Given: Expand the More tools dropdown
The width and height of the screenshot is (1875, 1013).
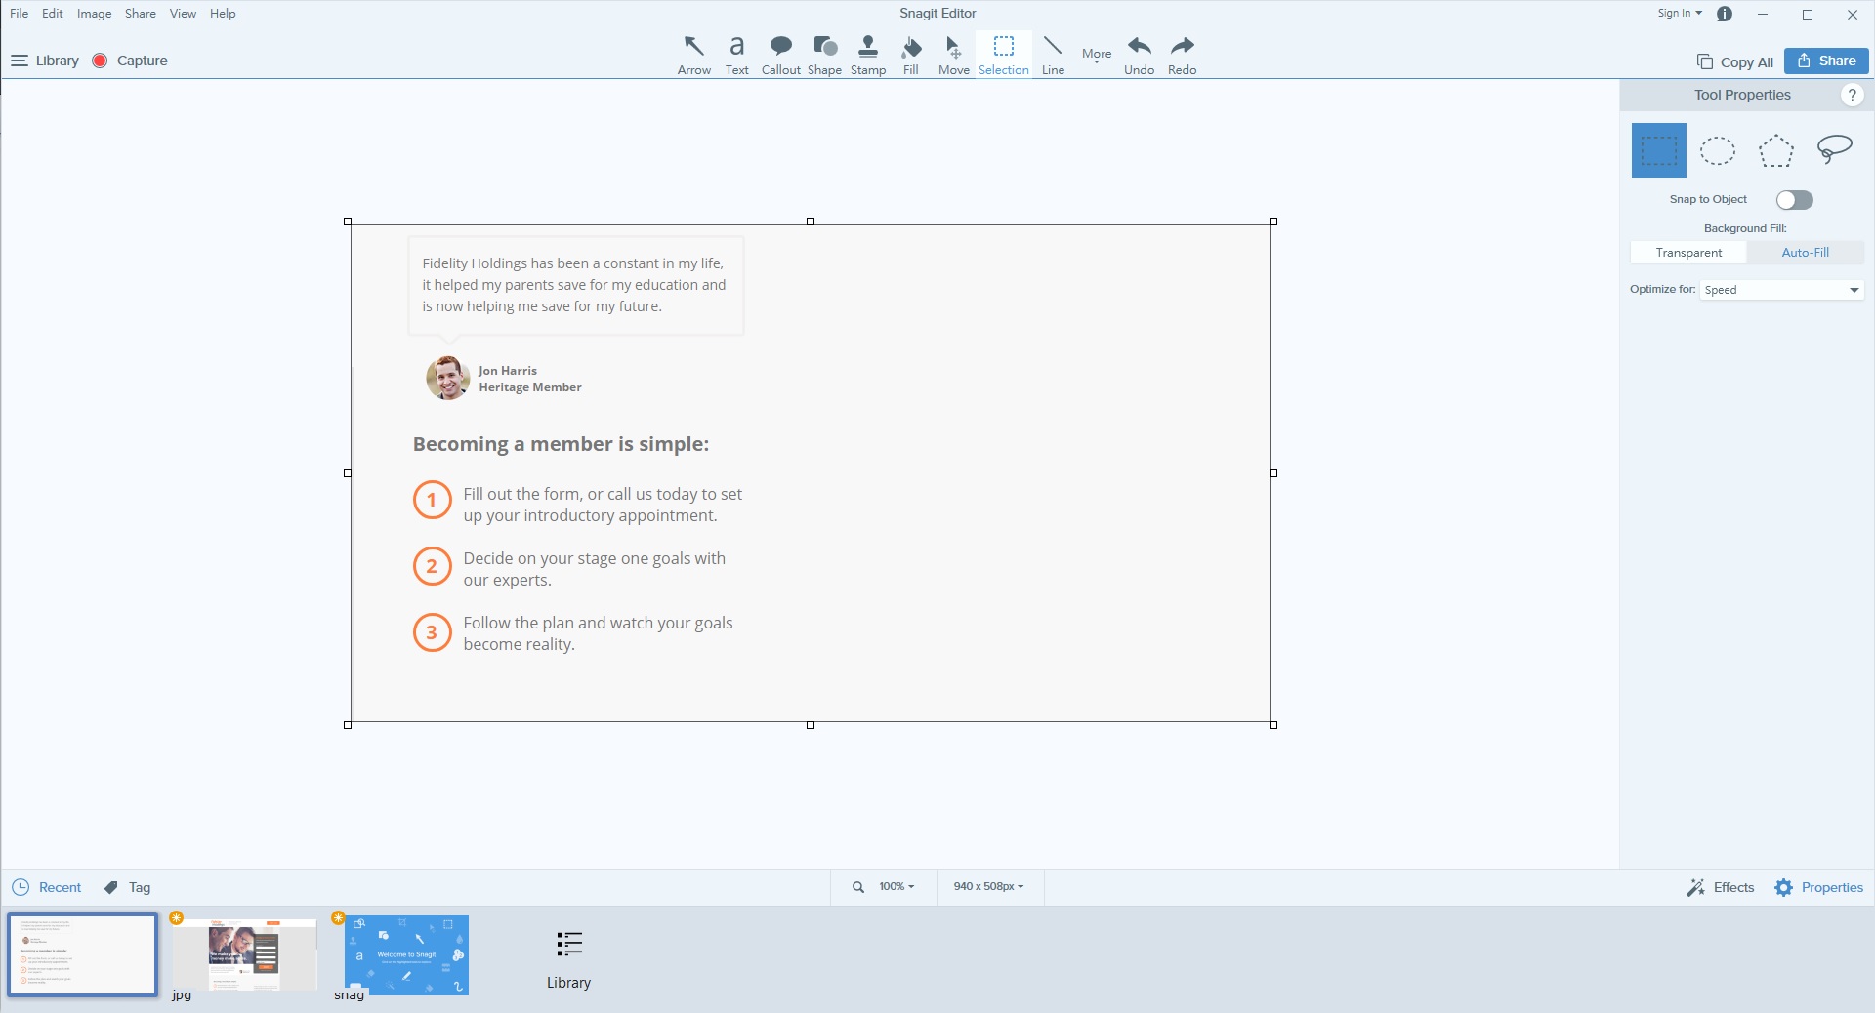Looking at the screenshot, I should (x=1097, y=56).
